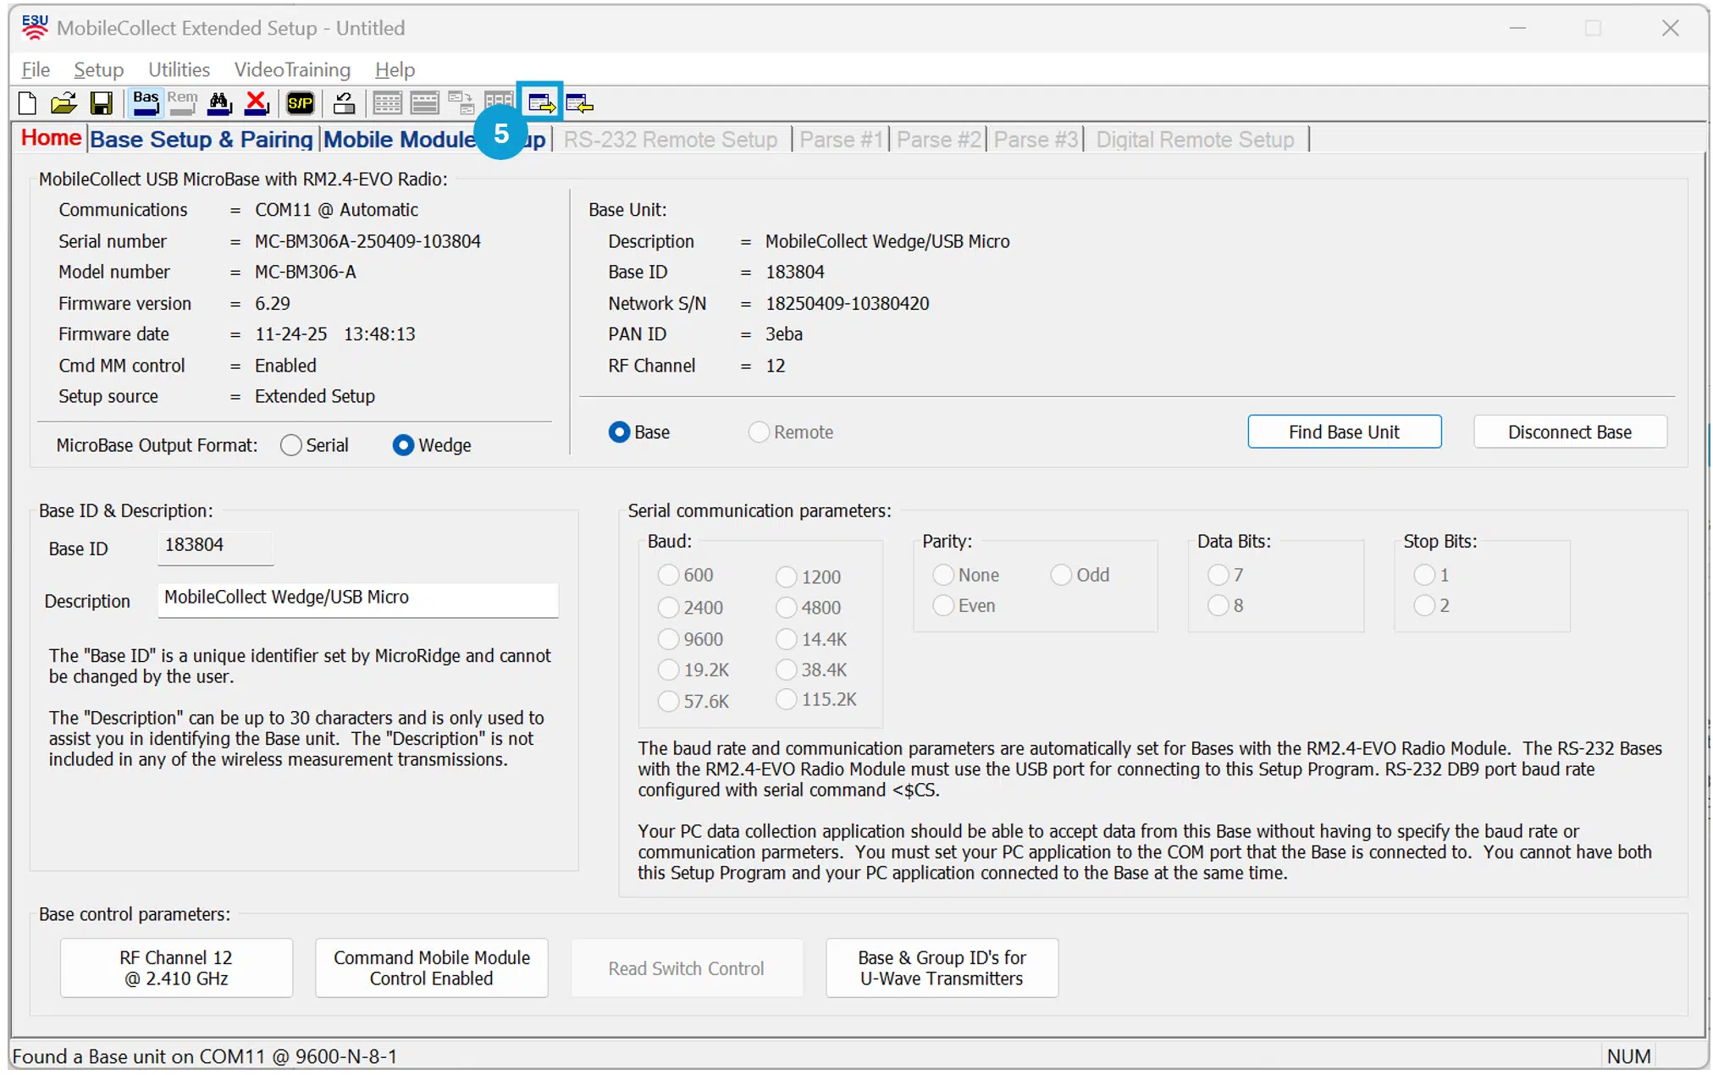This screenshot has height=1075, width=1713.
Task: Switch to the Home tab
Action: tap(52, 138)
